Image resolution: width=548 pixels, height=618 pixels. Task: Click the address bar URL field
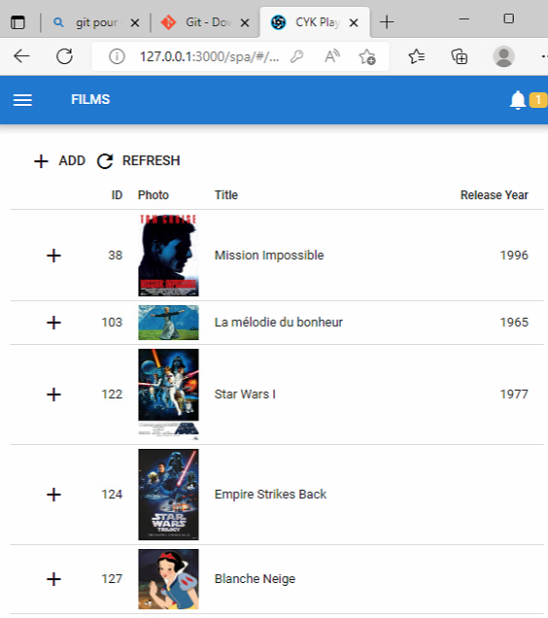coord(209,56)
